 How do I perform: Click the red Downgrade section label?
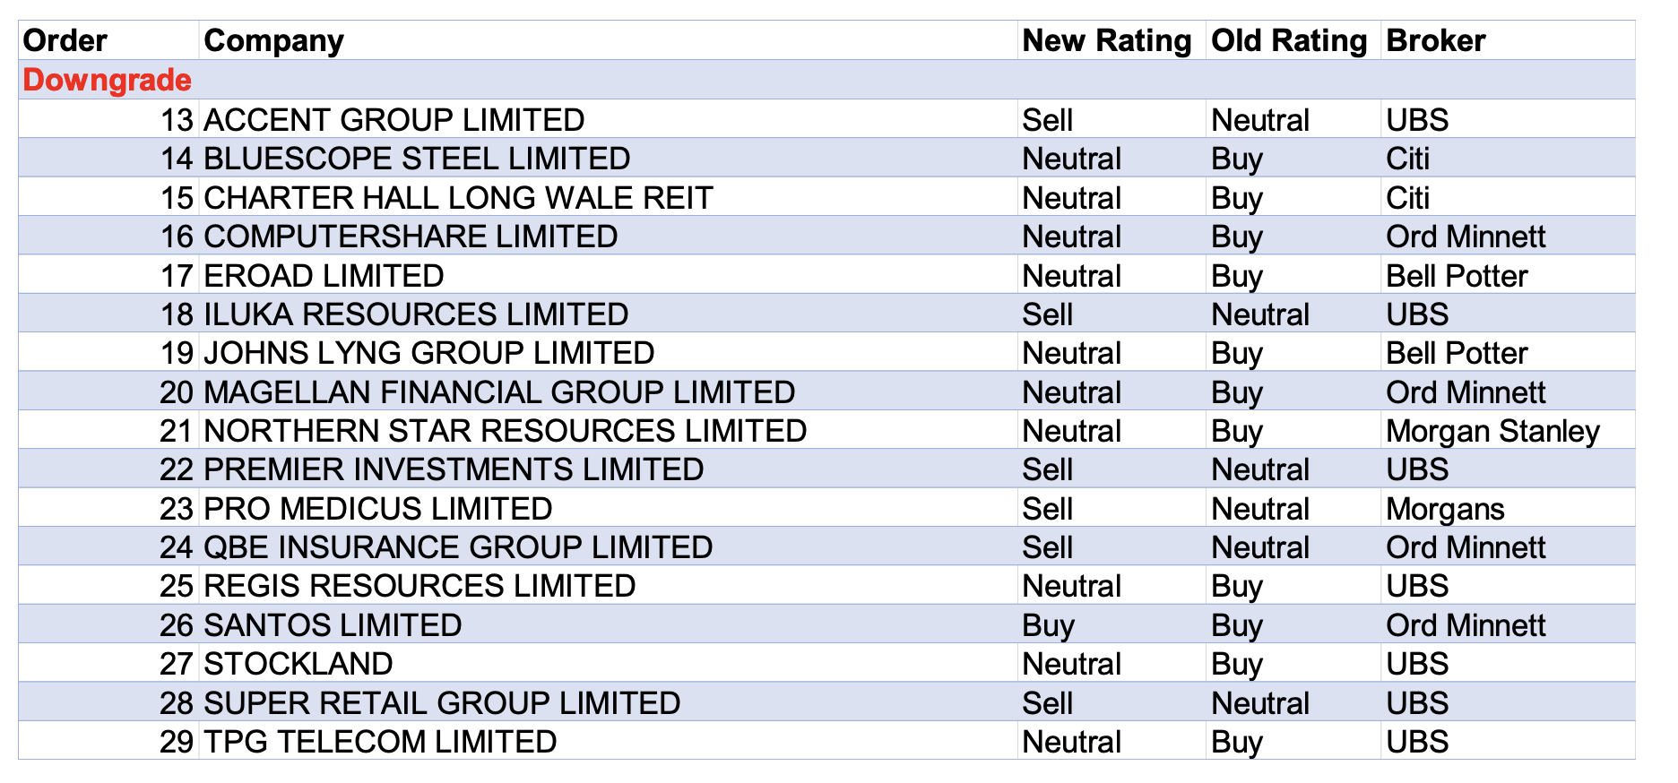coord(107,80)
